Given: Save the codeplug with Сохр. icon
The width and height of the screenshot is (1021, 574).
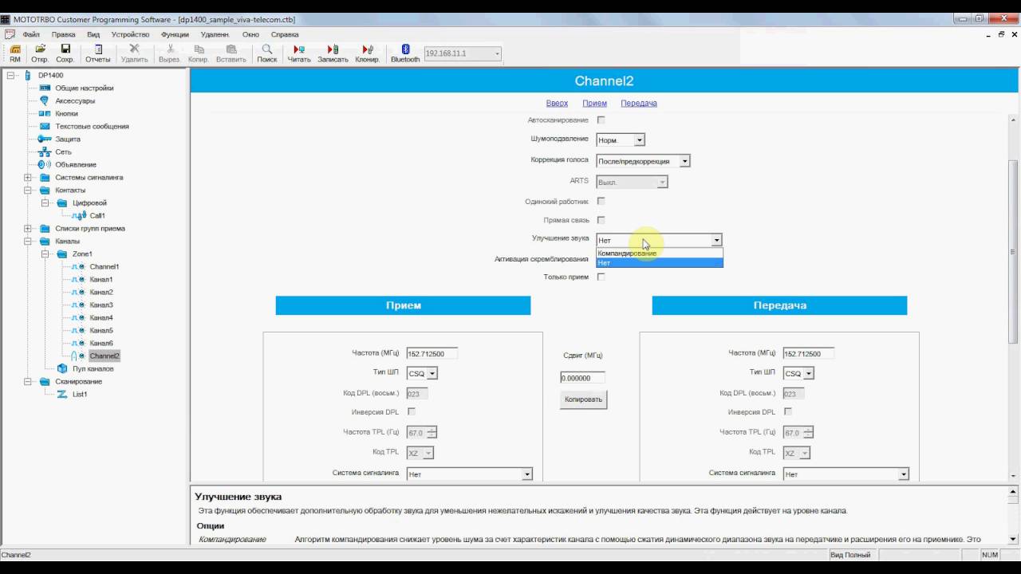Looking at the screenshot, I should pyautogui.click(x=65, y=53).
